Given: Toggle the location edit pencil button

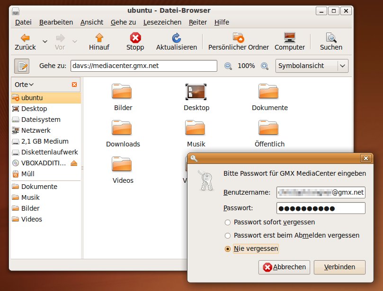Looking at the screenshot, I should (x=22, y=66).
